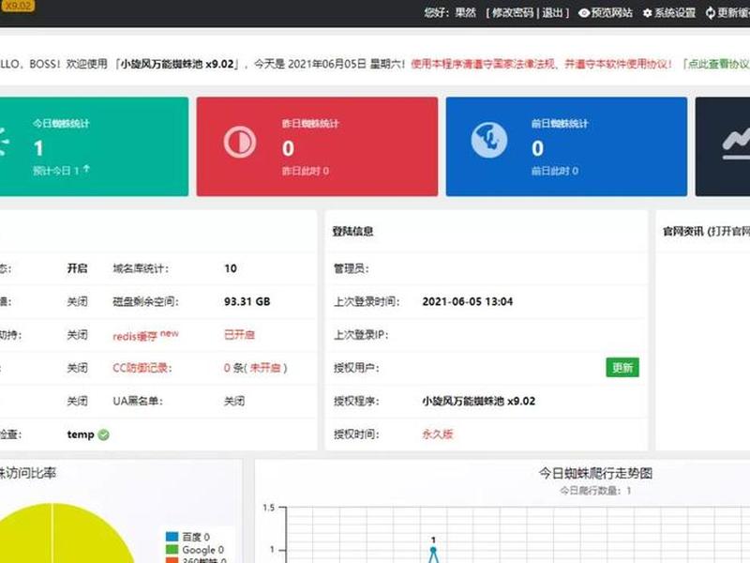Click the half-circle icon on the red card
The width and height of the screenshot is (750, 563).
click(240, 143)
